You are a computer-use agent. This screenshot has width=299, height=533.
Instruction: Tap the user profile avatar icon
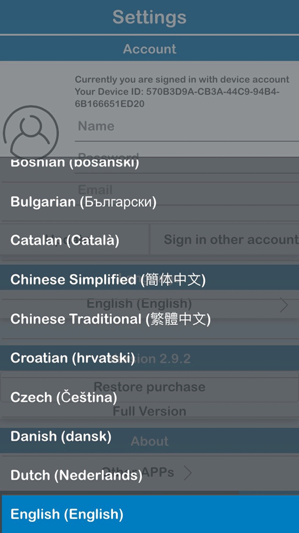coord(31,132)
